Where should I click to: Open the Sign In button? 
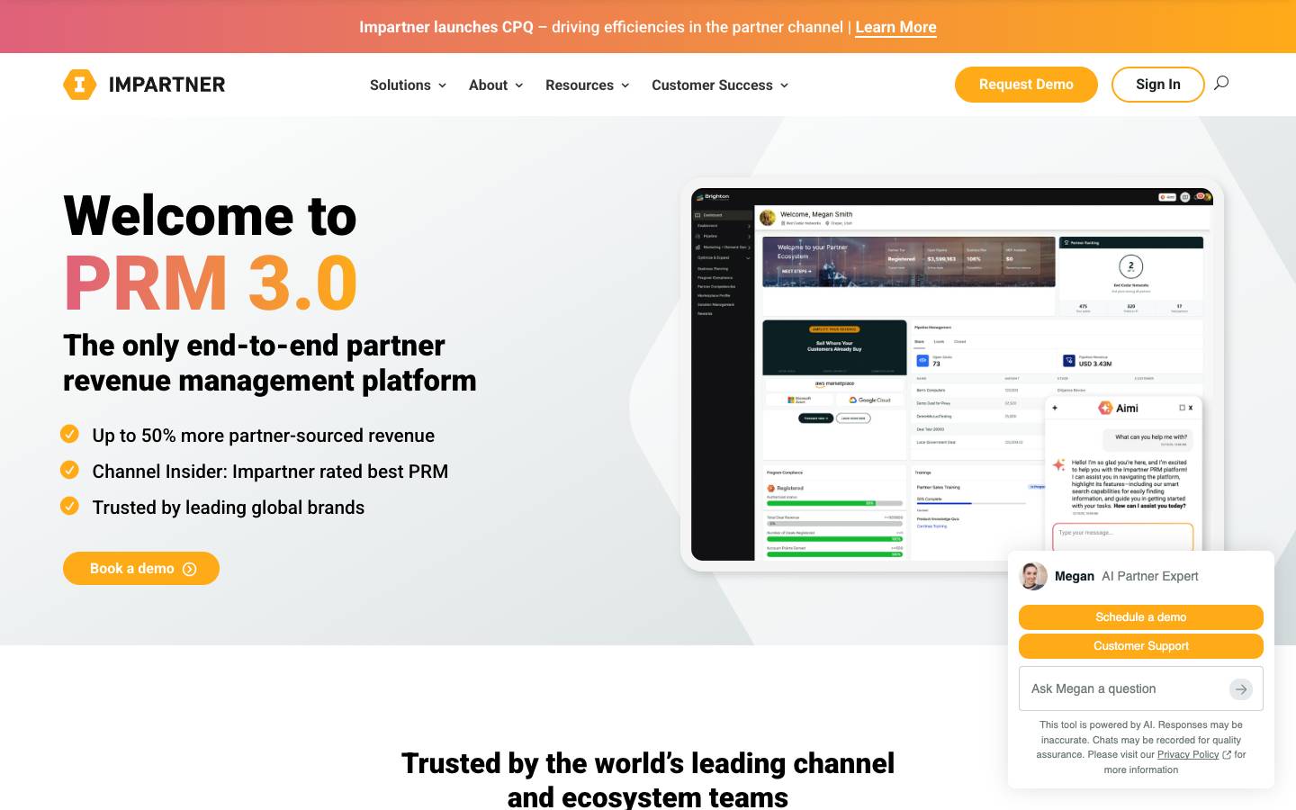click(1158, 85)
